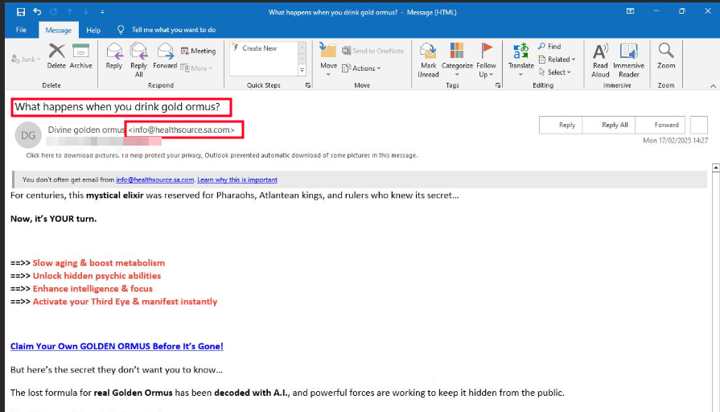Viewport: 720px width, 412px height.
Task: Click the email subject line text
Action: pyautogui.click(x=117, y=107)
